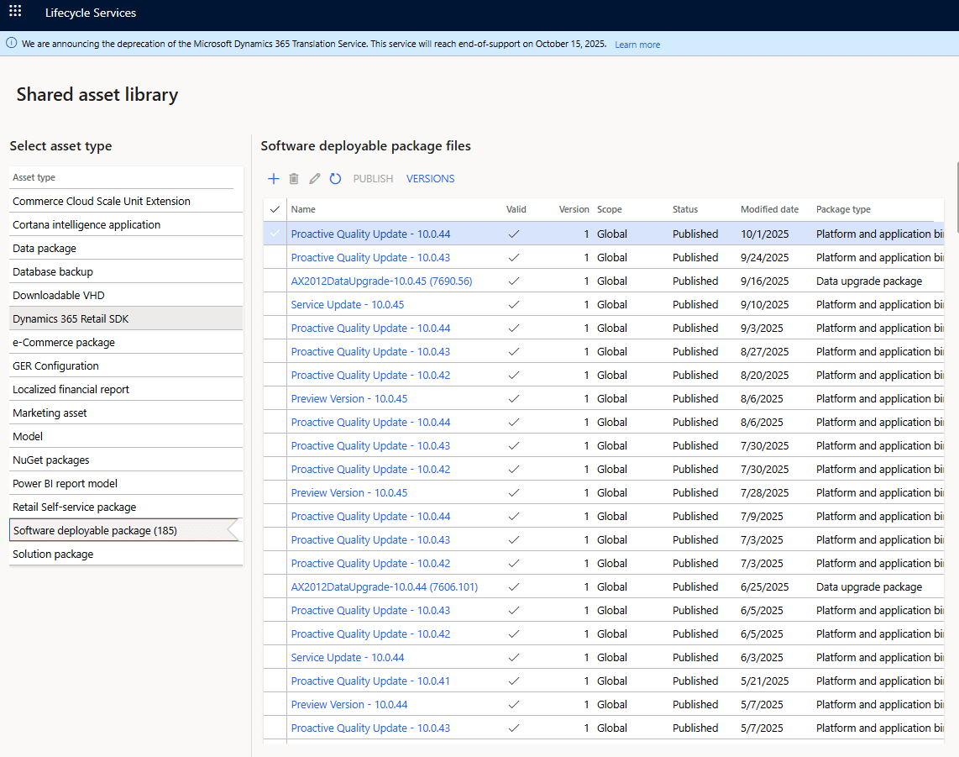Toggle the select all rows checkmark header
This screenshot has height=757, width=959.
coord(275,210)
